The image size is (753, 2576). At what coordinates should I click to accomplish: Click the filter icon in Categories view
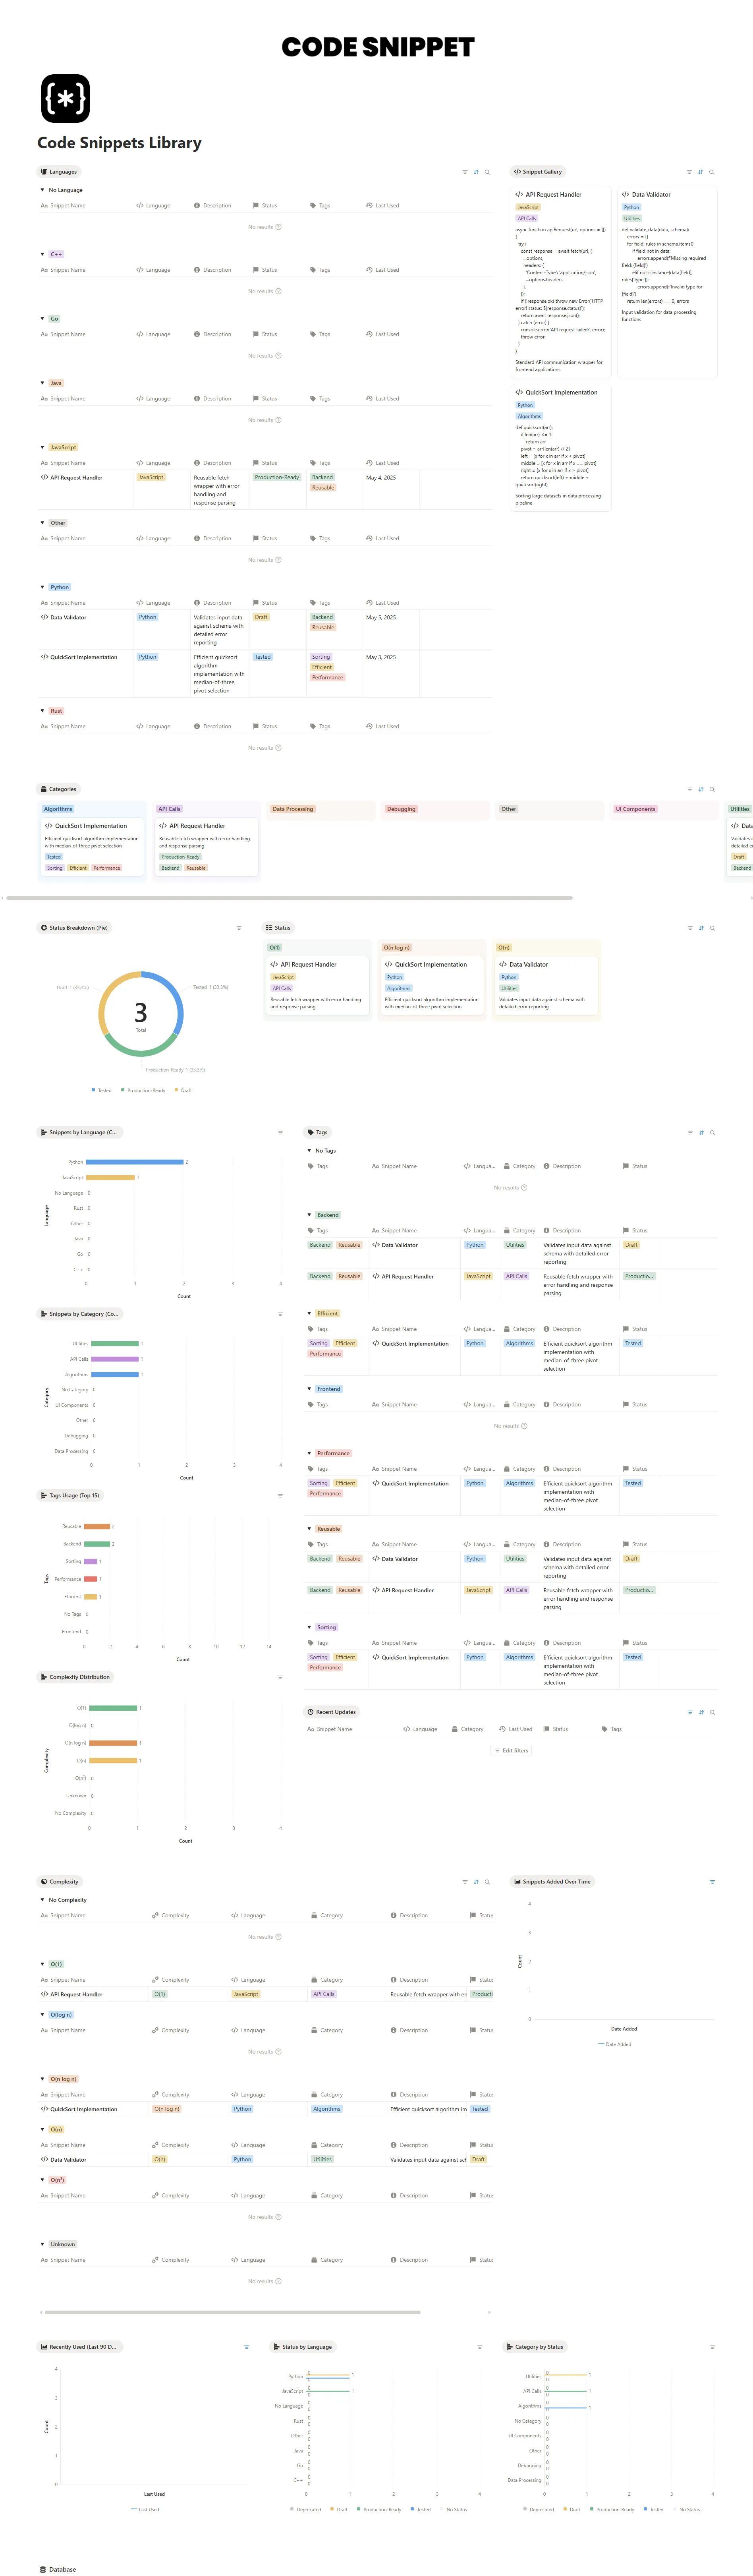coord(689,789)
